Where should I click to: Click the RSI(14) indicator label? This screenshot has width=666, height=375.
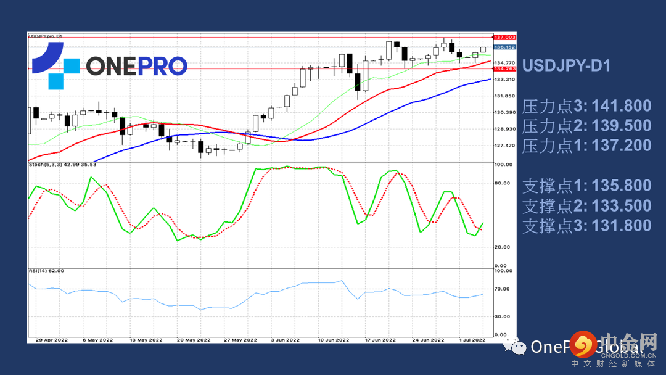tap(46, 270)
